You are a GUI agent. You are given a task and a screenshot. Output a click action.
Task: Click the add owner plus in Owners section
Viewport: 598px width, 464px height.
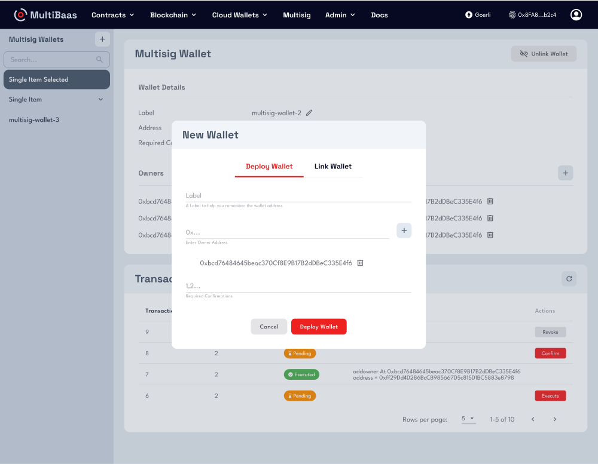click(565, 173)
